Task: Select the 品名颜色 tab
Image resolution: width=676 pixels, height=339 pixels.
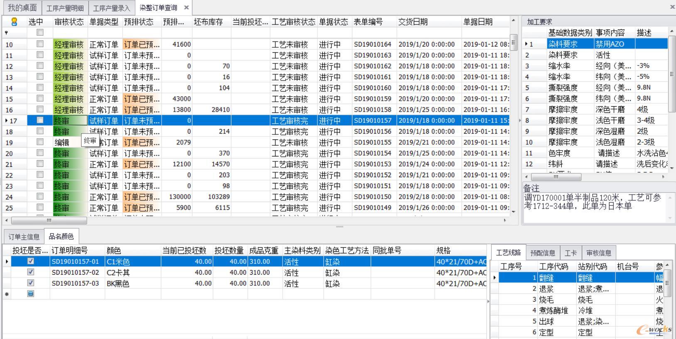Action: (x=61, y=237)
